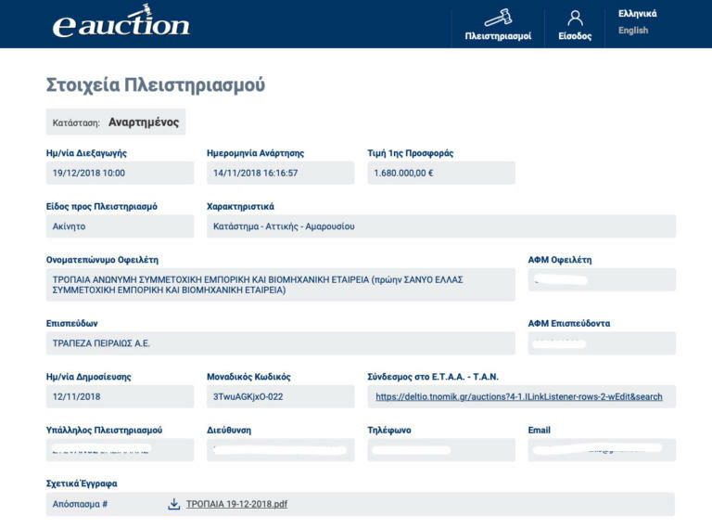Click the Είδος προς Πλειστηριασμό field

(x=120, y=226)
